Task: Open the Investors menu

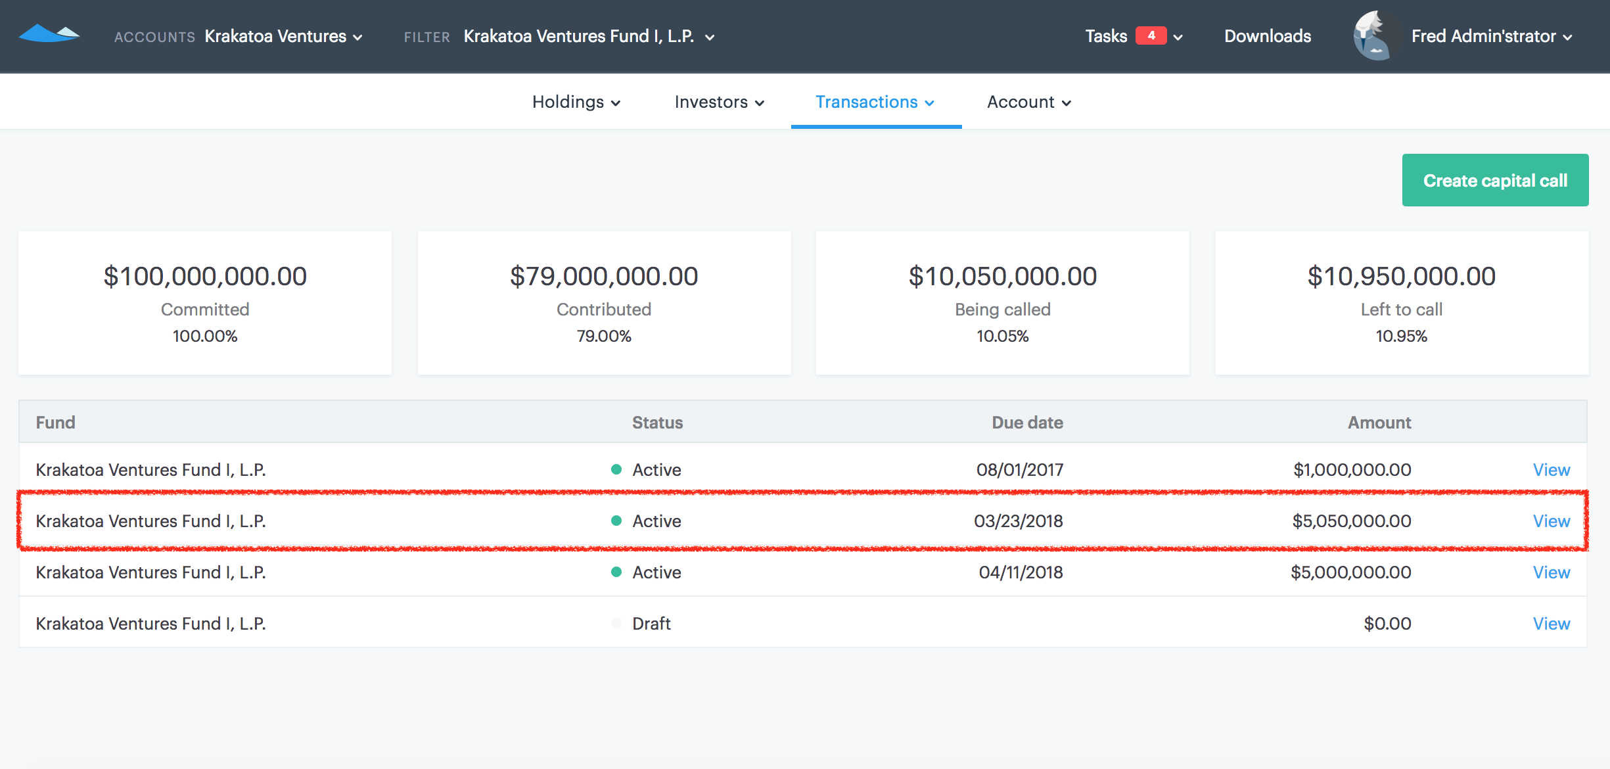Action: click(x=719, y=103)
